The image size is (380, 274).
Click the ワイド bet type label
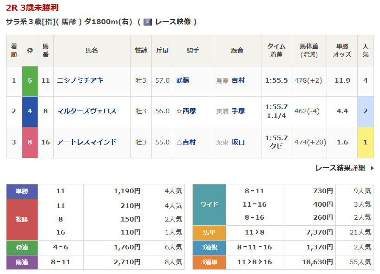209,204
